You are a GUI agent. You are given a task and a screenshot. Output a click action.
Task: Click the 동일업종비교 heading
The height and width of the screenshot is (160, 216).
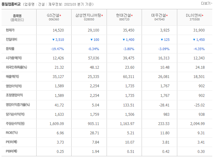(x=11, y=4)
